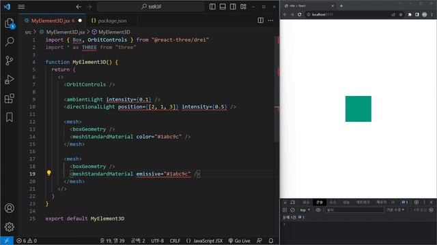Click the VS Code command center search box

point(150,6)
